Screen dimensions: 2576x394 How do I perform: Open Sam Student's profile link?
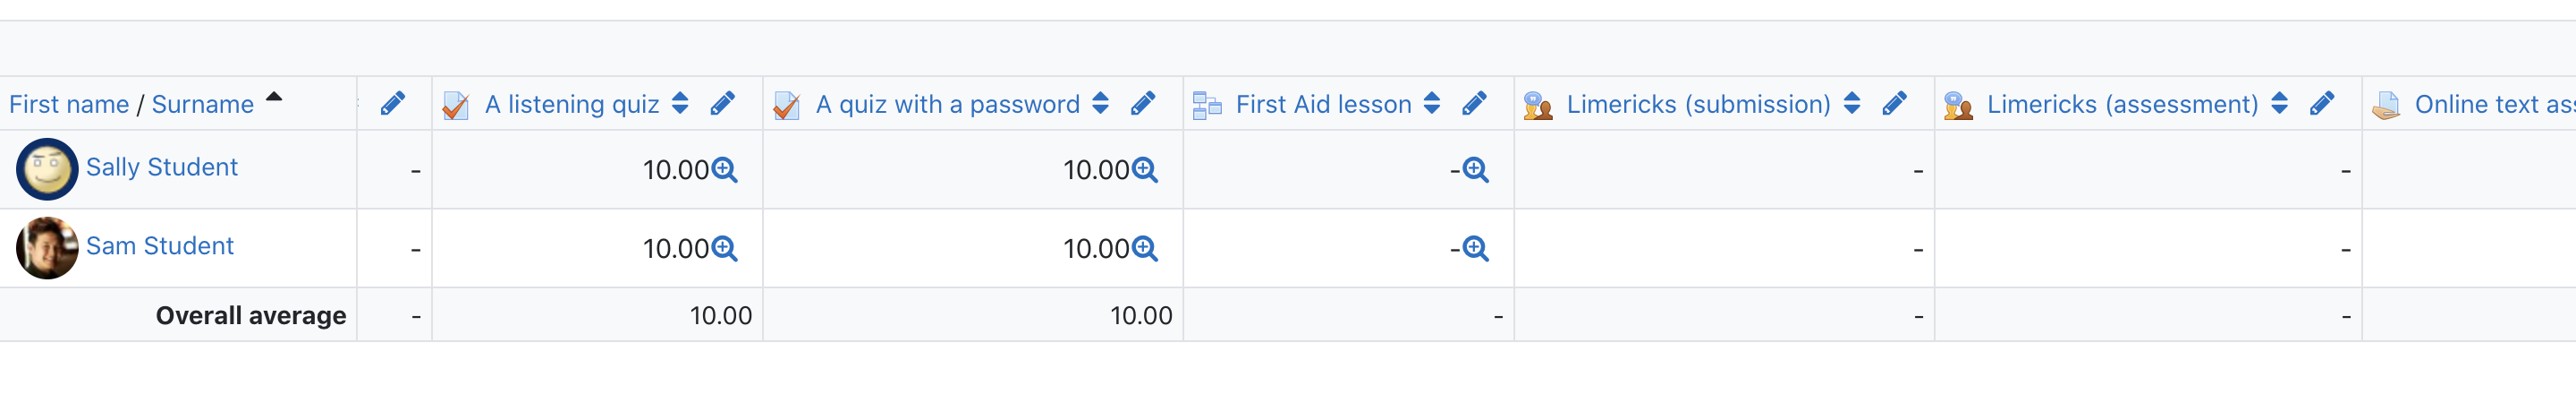click(160, 247)
